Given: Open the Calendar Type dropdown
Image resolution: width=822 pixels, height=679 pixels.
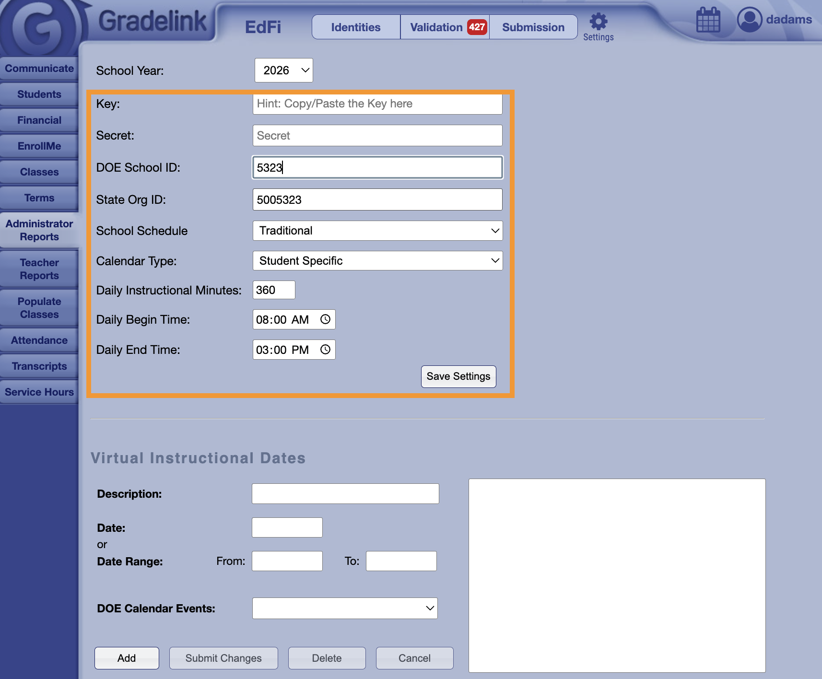Looking at the screenshot, I should [377, 261].
